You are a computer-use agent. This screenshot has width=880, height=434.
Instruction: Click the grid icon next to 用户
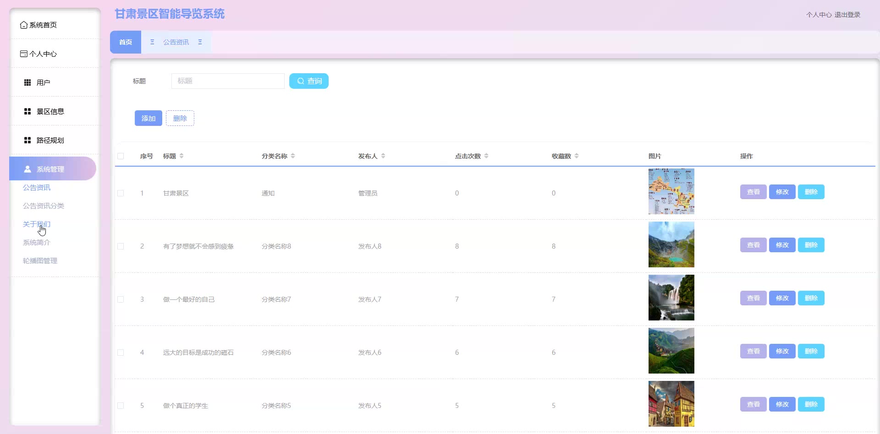pos(27,83)
